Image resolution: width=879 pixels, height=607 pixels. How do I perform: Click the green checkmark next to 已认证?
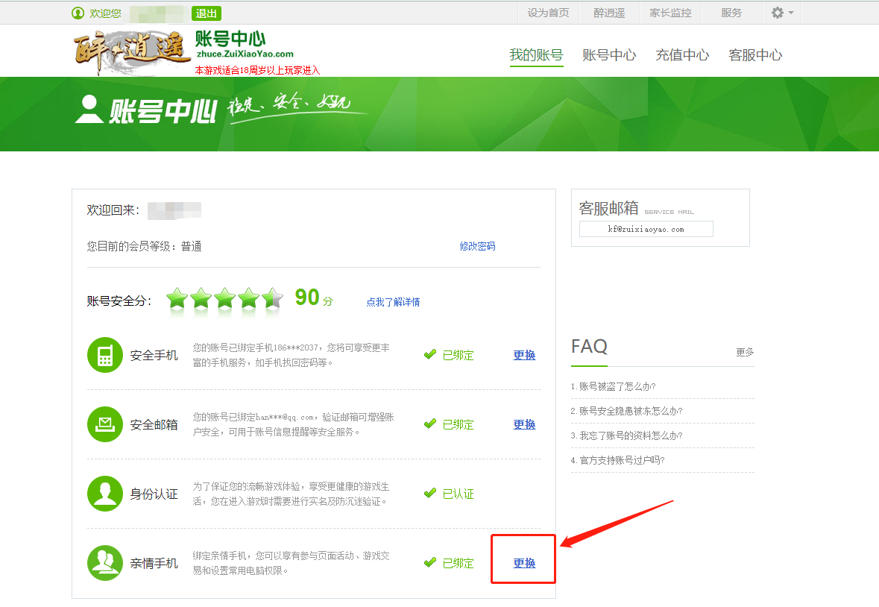tap(430, 493)
